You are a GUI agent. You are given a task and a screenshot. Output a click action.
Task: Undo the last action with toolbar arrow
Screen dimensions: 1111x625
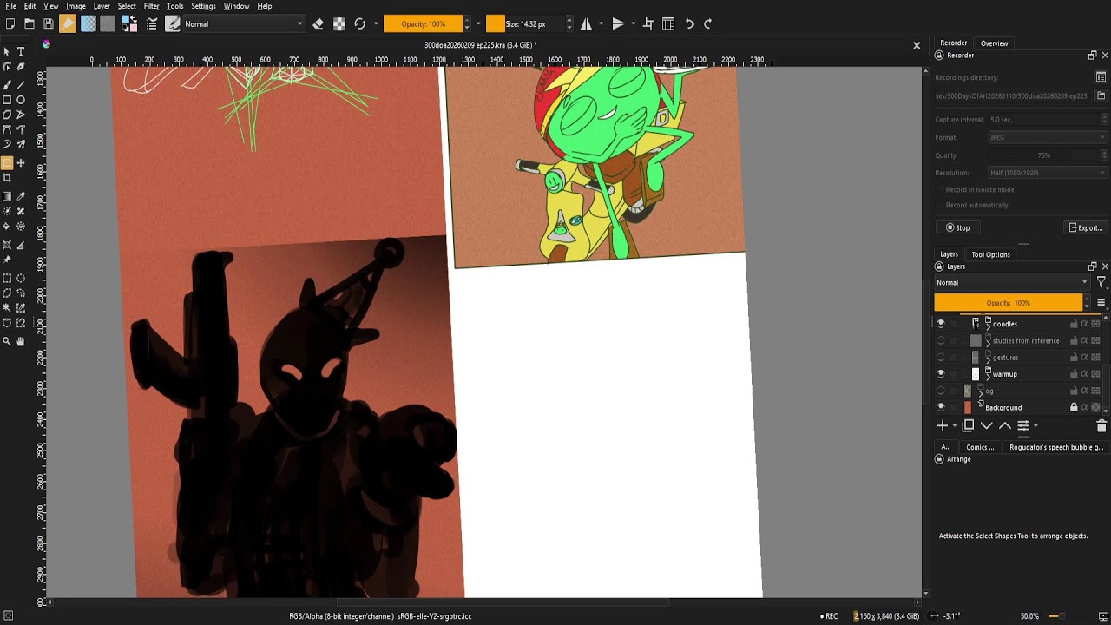click(689, 24)
